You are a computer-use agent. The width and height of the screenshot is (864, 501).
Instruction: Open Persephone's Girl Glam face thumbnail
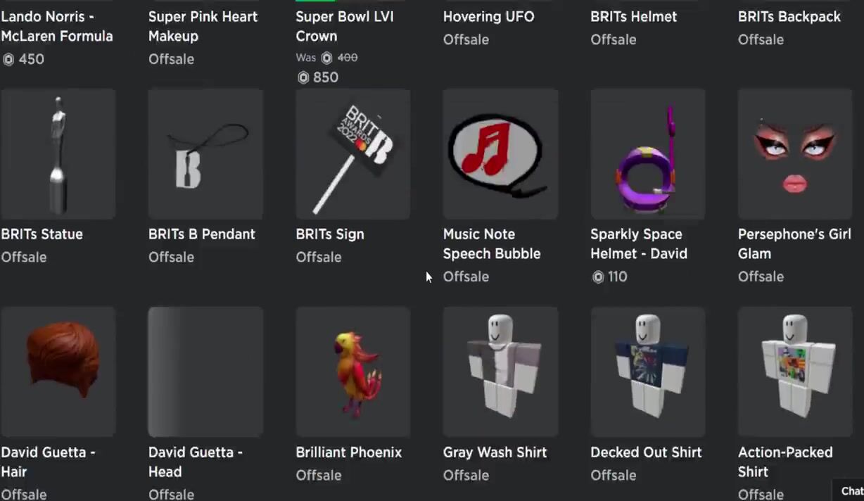795,154
